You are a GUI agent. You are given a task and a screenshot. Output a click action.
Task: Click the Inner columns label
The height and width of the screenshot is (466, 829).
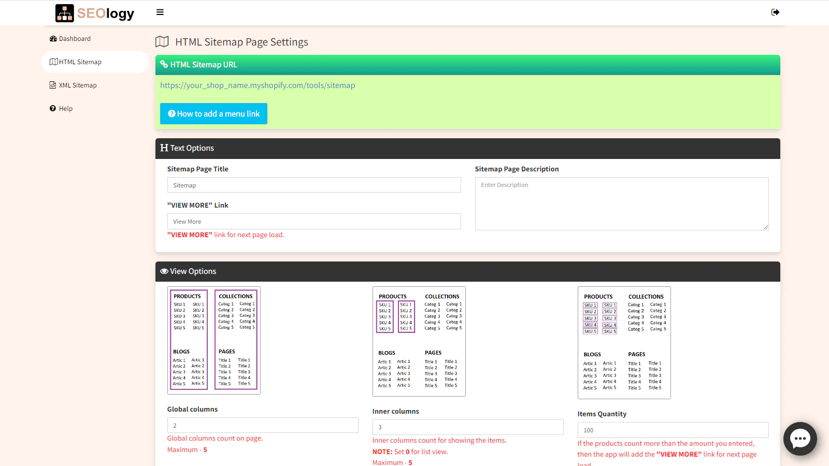tap(396, 411)
